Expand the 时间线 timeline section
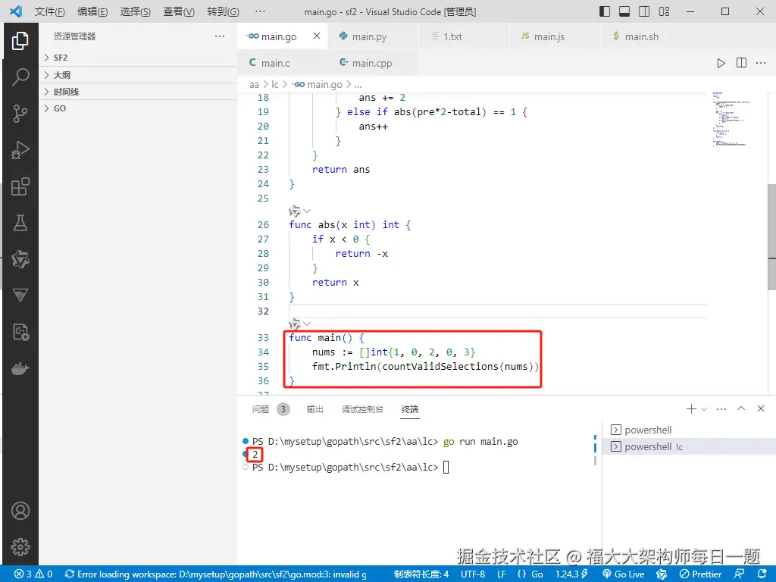 tap(139, 92)
